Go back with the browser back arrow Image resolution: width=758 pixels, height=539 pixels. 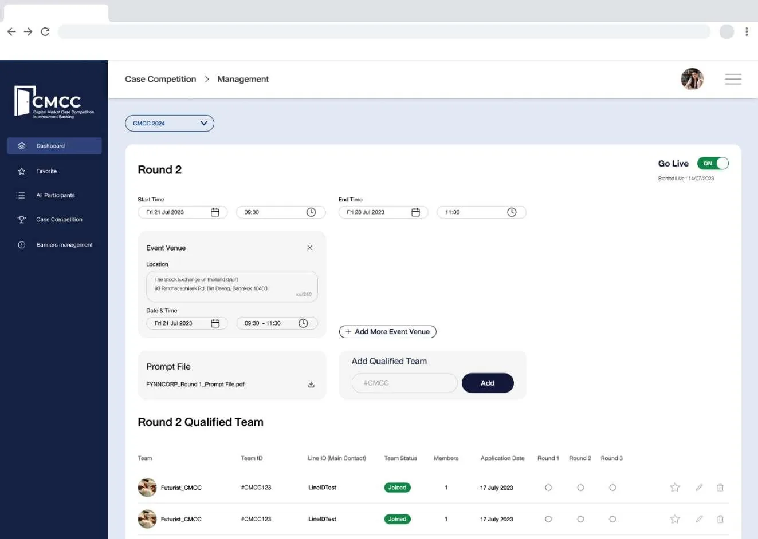11,31
